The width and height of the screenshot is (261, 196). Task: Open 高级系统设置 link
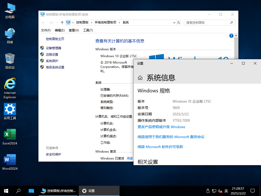click(x=55, y=67)
